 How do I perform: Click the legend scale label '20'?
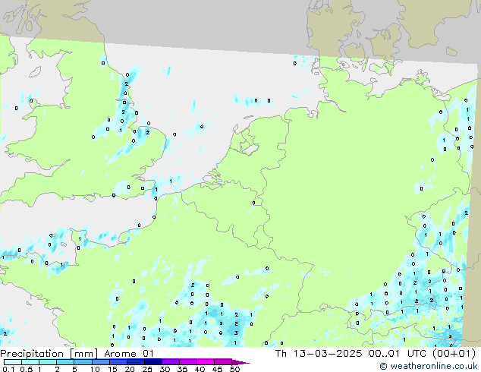130,369
